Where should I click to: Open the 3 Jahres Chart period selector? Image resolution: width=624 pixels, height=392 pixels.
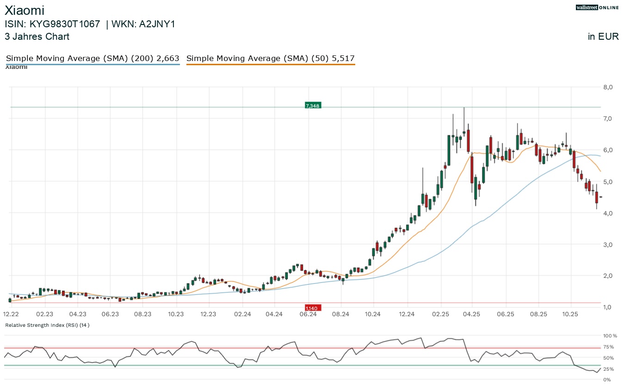37,37
